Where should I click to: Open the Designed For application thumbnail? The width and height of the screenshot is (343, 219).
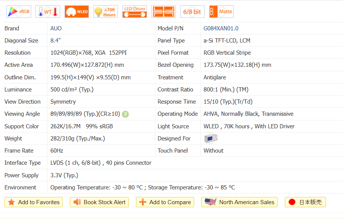point(210,139)
